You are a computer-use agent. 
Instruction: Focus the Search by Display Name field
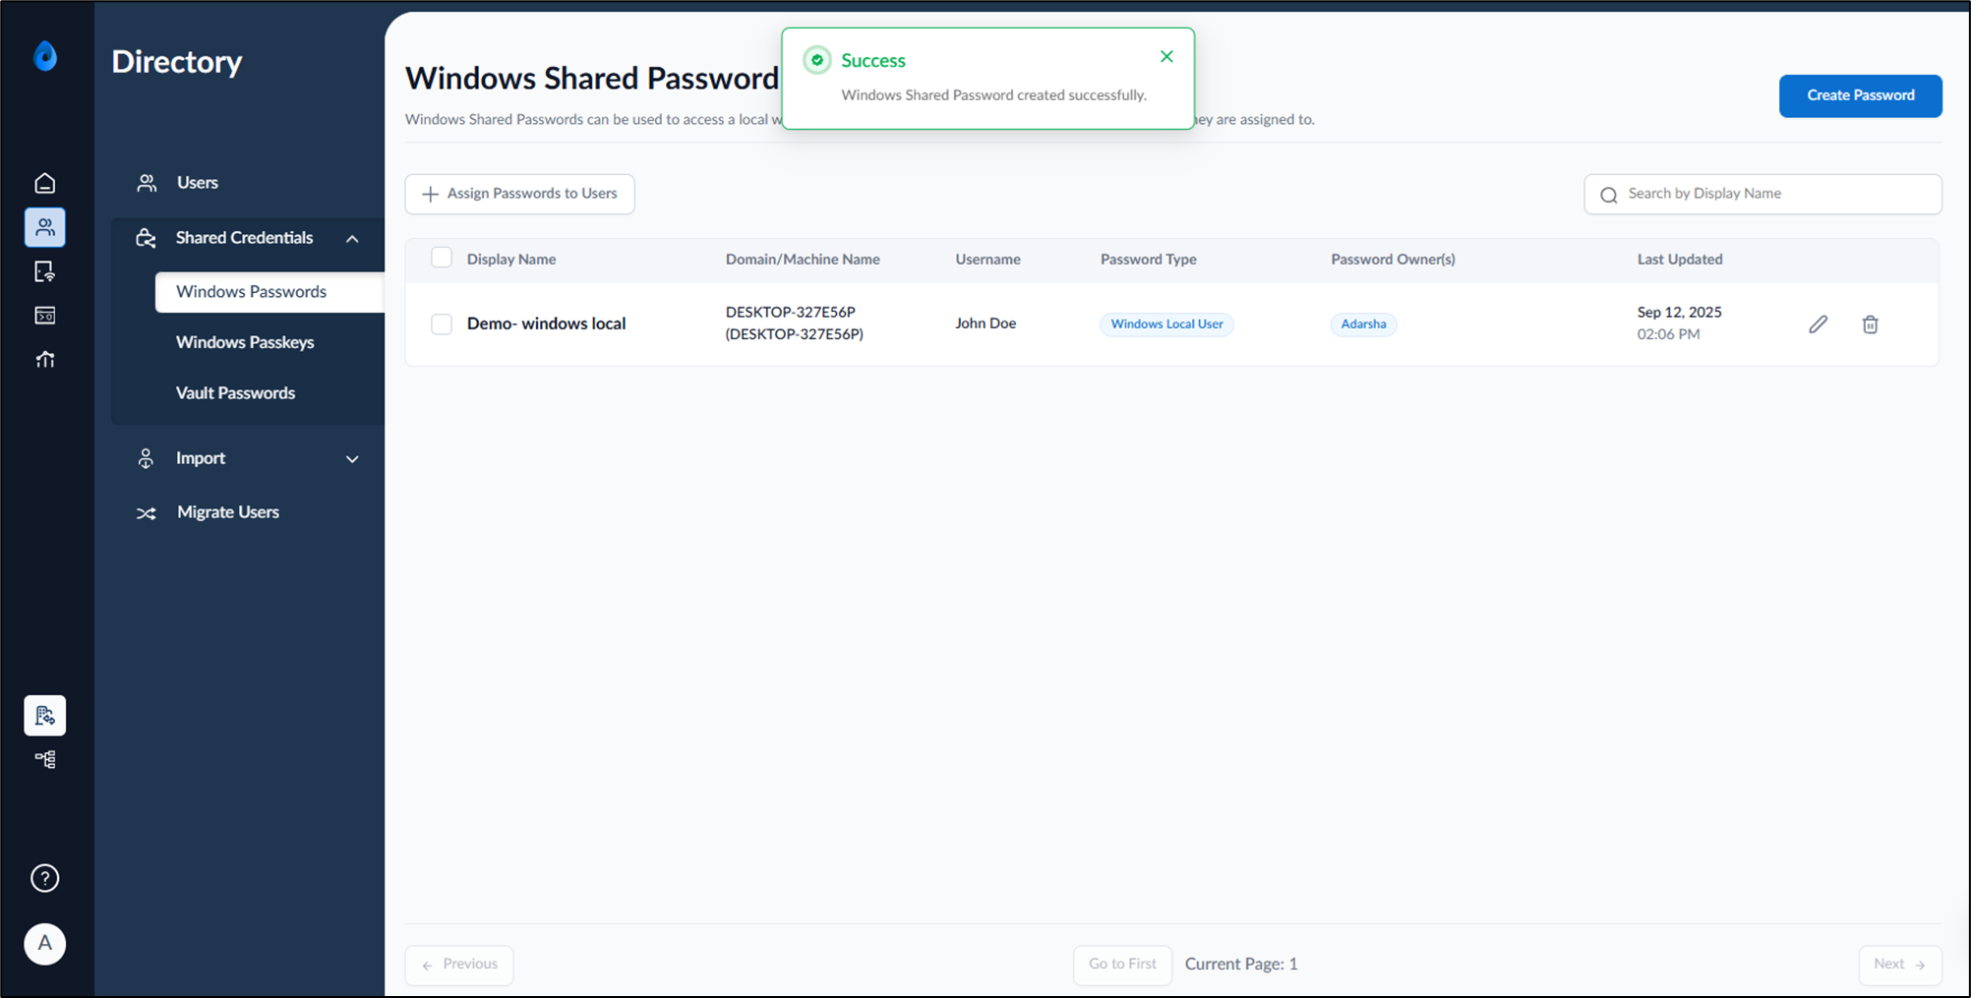click(x=1762, y=194)
